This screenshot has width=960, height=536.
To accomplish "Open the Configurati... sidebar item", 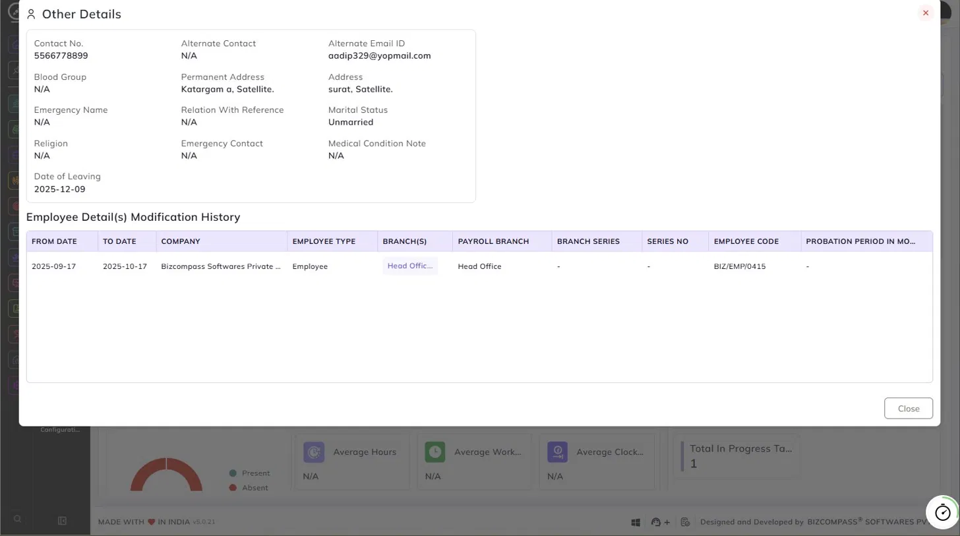I will click(x=61, y=429).
